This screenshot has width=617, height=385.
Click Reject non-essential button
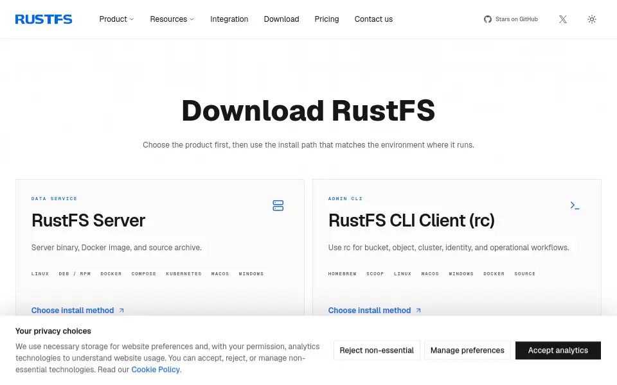[377, 350]
